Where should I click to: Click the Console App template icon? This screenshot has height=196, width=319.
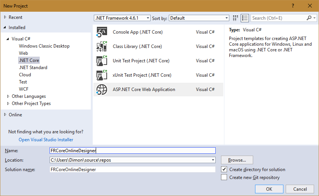(x=102, y=32)
